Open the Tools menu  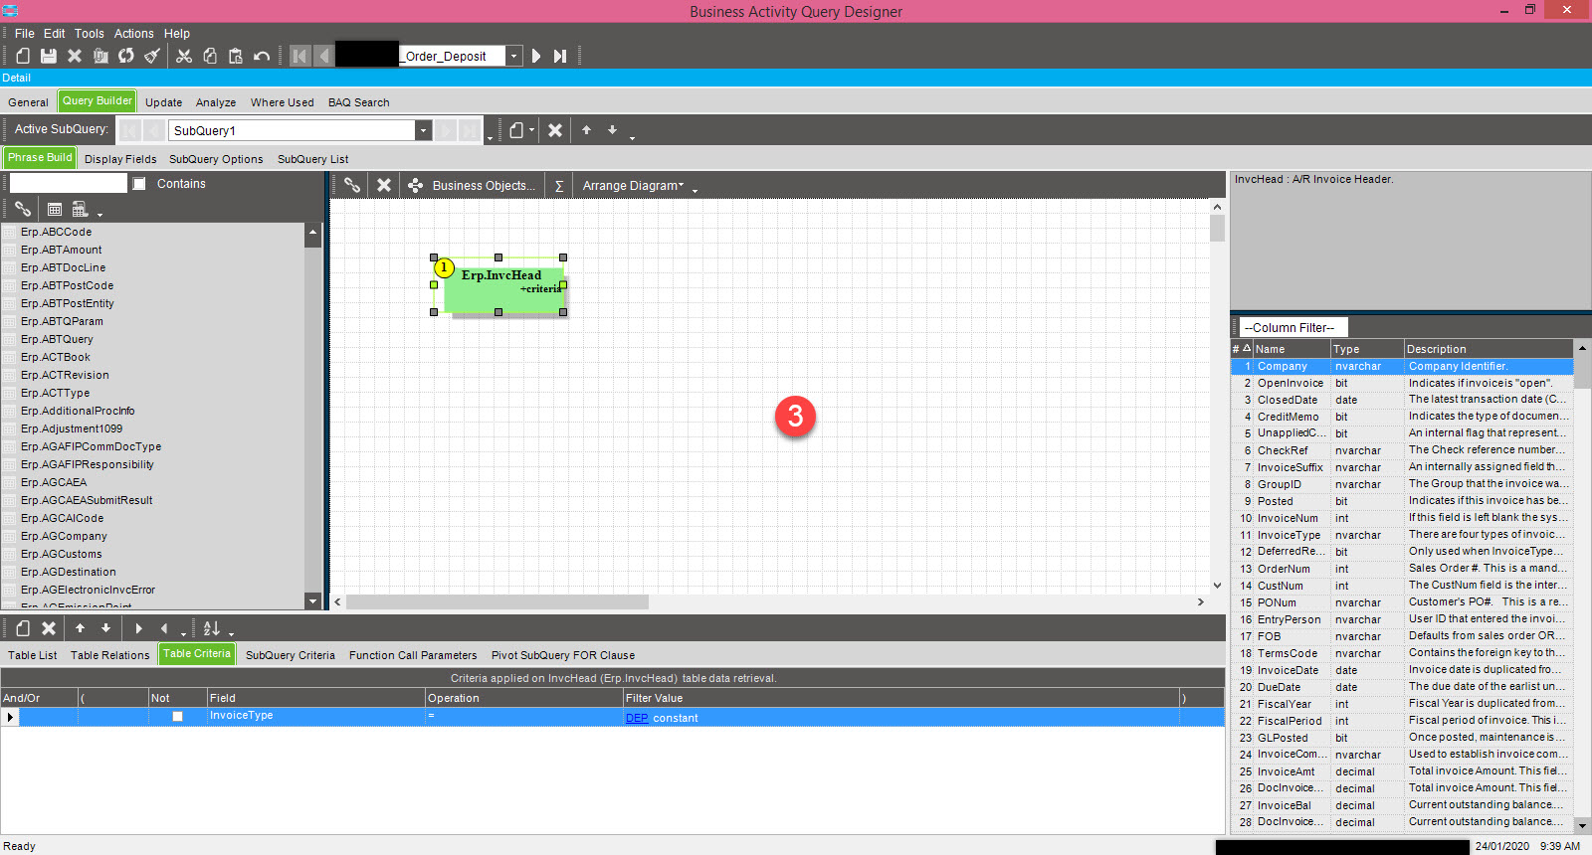pyautogui.click(x=90, y=33)
